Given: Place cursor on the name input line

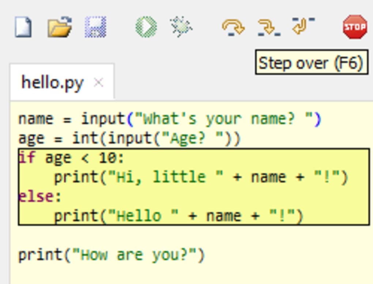Looking at the screenshot, I should [146, 118].
